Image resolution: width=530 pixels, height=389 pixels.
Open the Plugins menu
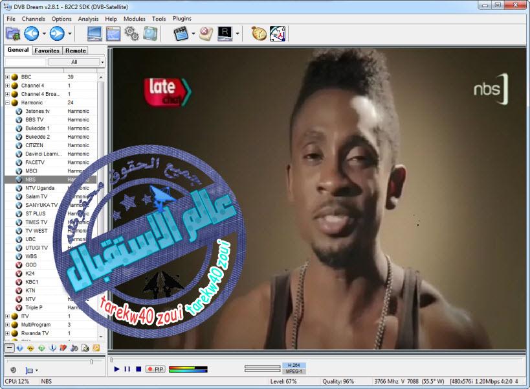pyautogui.click(x=182, y=18)
